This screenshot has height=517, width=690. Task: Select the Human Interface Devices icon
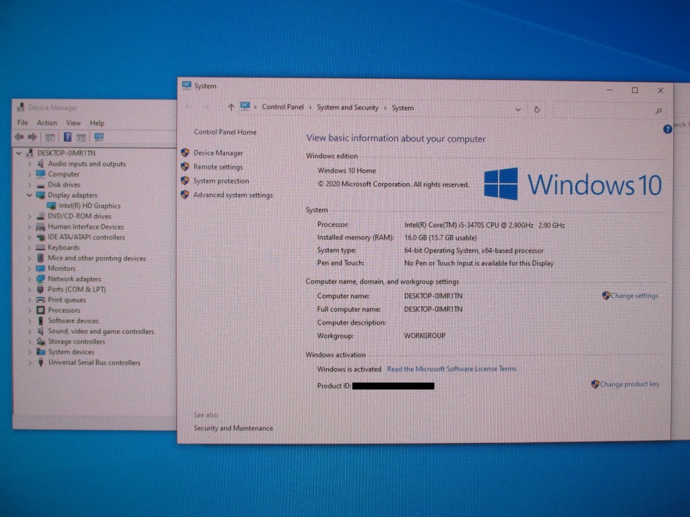tap(40, 226)
